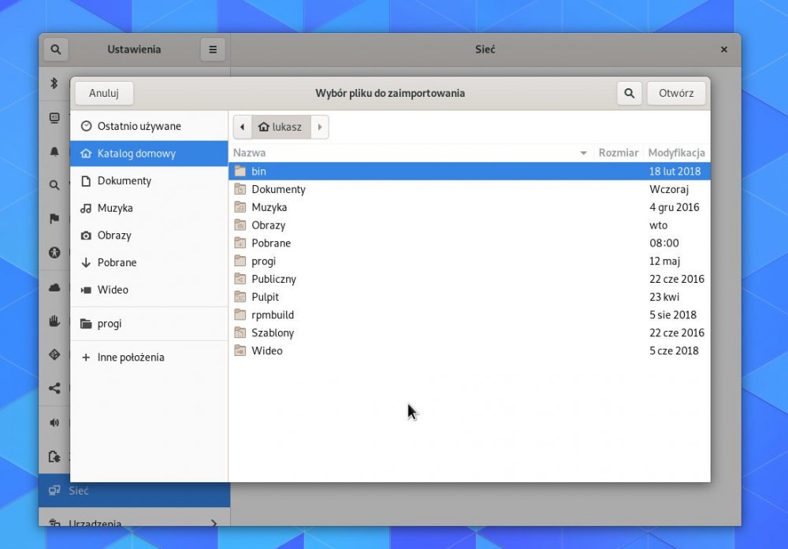This screenshot has width=788, height=549.
Task: Click the notifications bell icon in the settings sidebar
Action: [54, 151]
